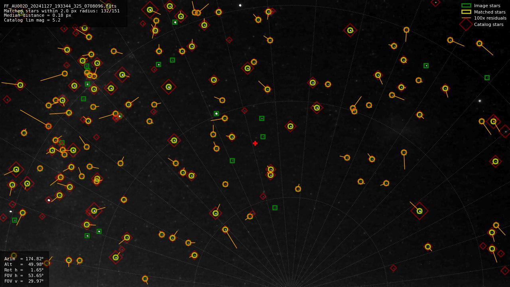
Task: Click the 'Azim = 174.82°' value
Action: point(24,259)
